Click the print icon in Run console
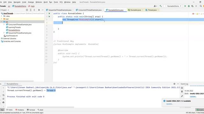The image size is (204, 114). pyautogui.click(x=4, y=102)
